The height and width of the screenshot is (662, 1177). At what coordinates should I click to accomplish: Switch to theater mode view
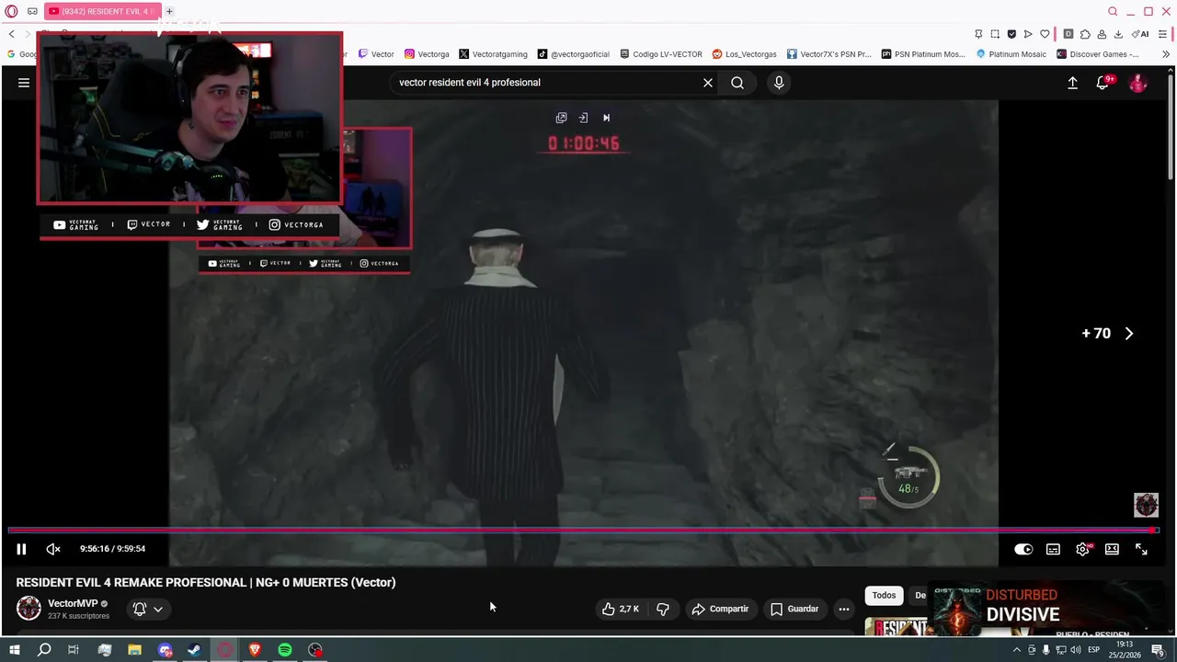pos(1112,549)
